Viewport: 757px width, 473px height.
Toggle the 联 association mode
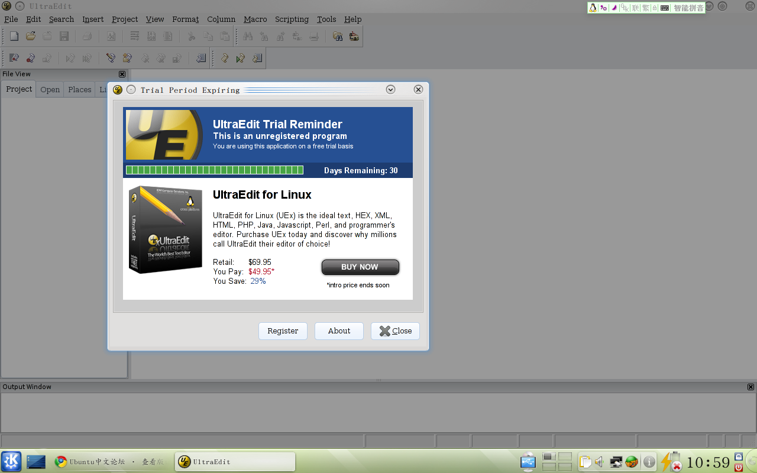[x=636, y=8]
